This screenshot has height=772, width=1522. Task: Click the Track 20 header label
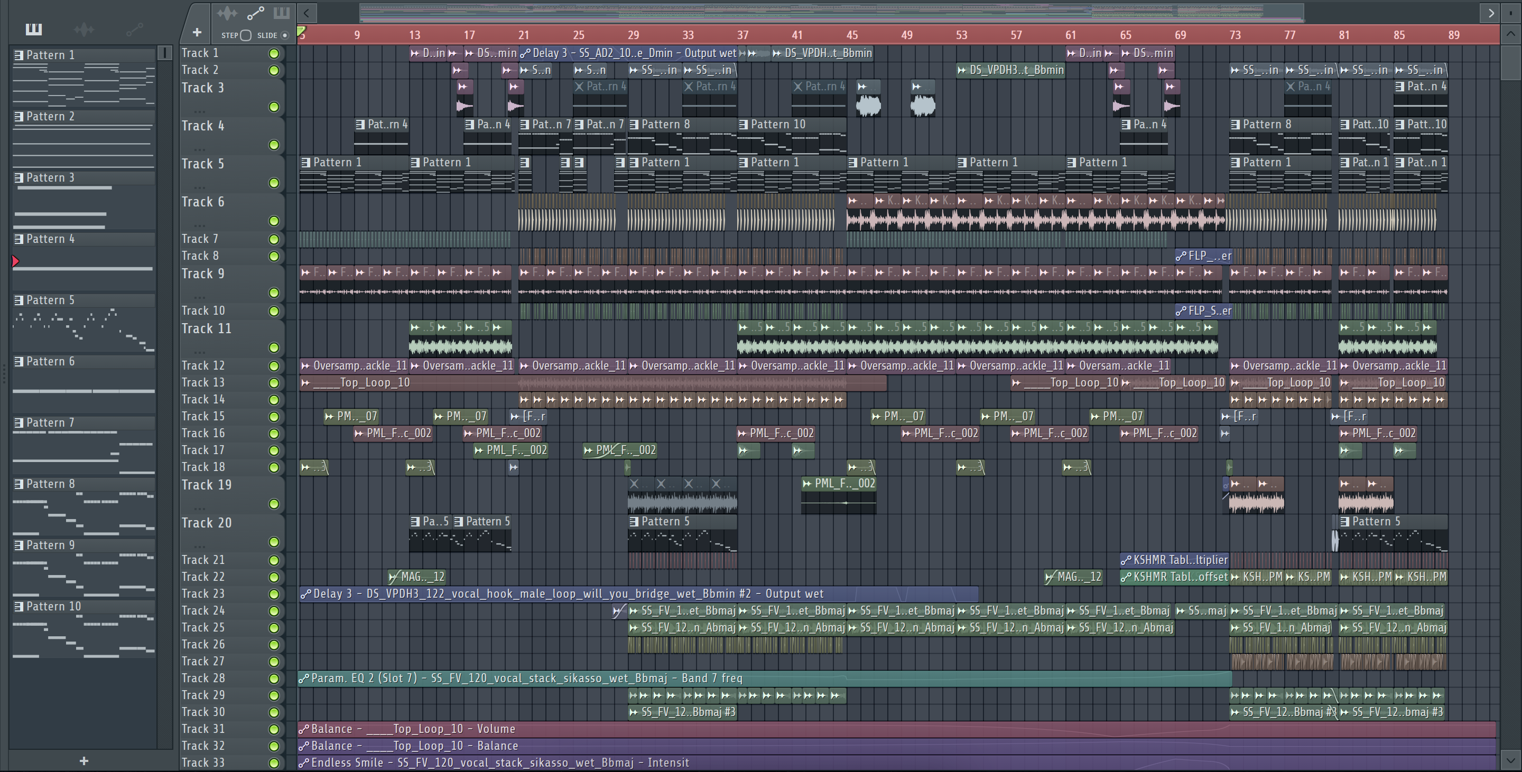(206, 523)
